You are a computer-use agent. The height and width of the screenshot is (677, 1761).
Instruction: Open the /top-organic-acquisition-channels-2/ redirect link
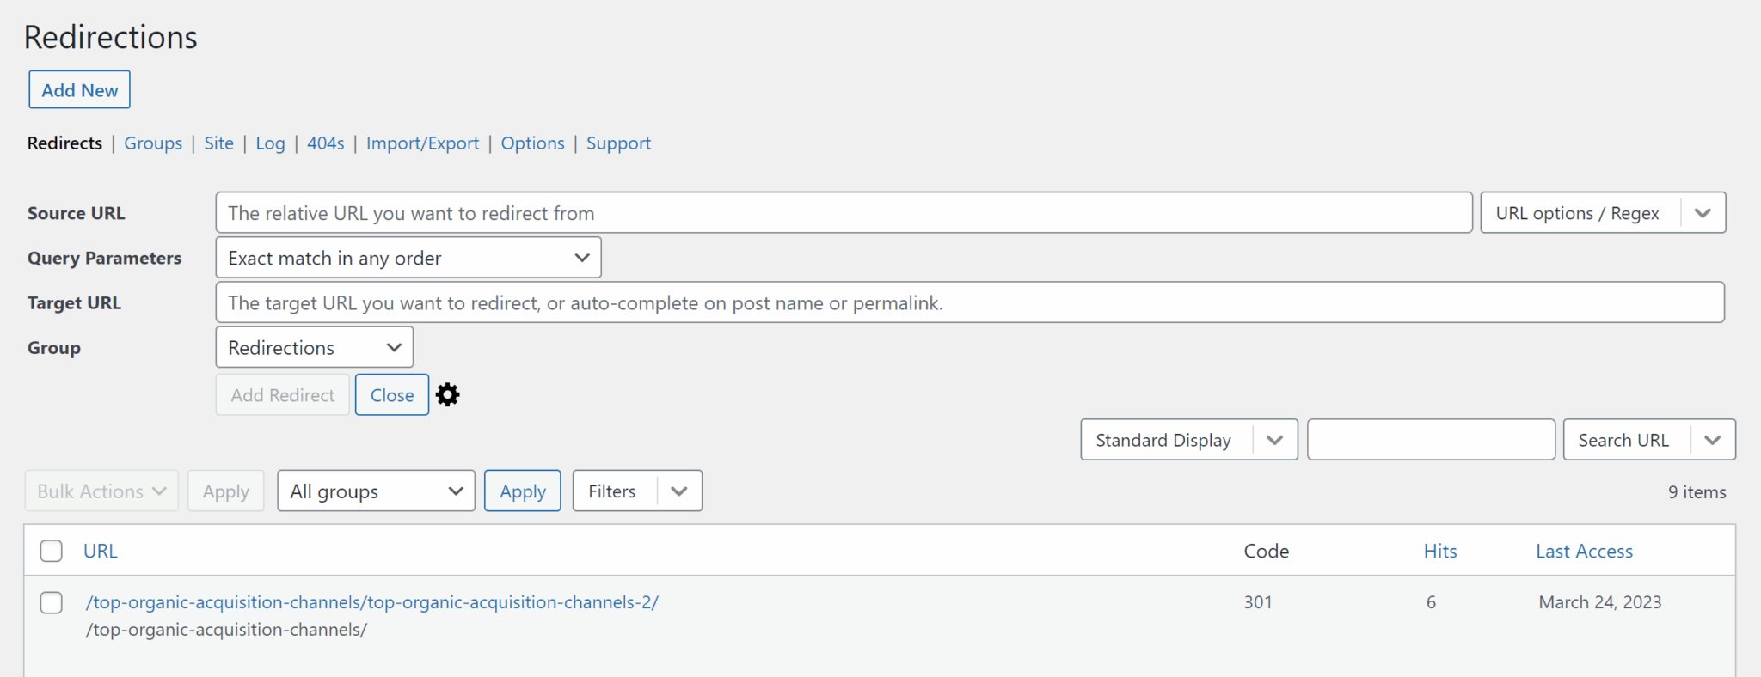[372, 602]
